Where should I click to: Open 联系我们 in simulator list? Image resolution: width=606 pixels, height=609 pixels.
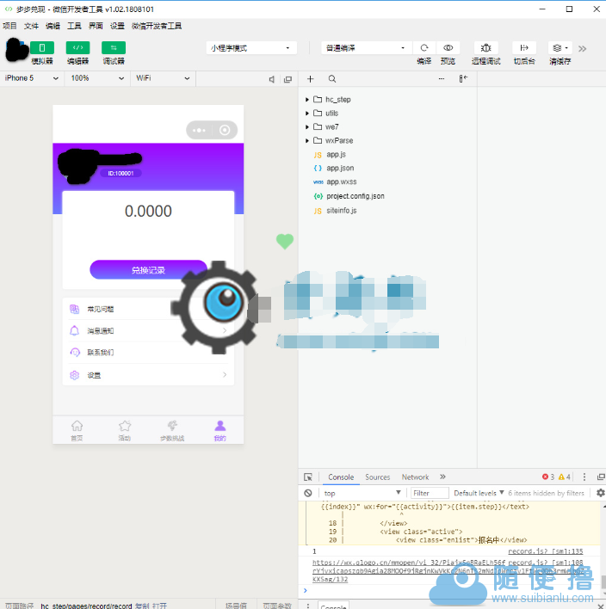click(x=148, y=353)
